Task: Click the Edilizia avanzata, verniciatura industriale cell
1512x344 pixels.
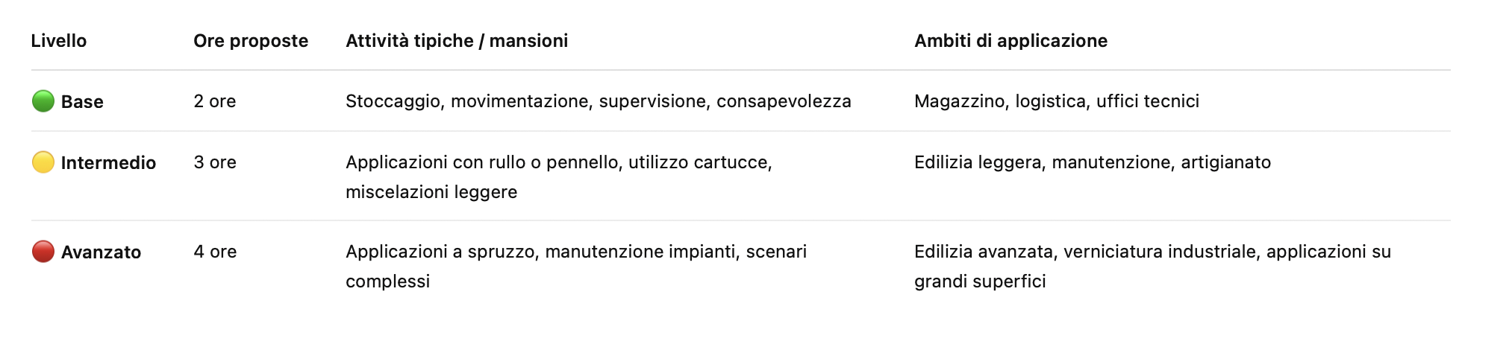Action: [x=1152, y=252]
